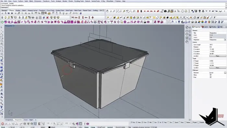
Task: Toggle the Near osnap checkbox
Action: click(x=137, y=122)
